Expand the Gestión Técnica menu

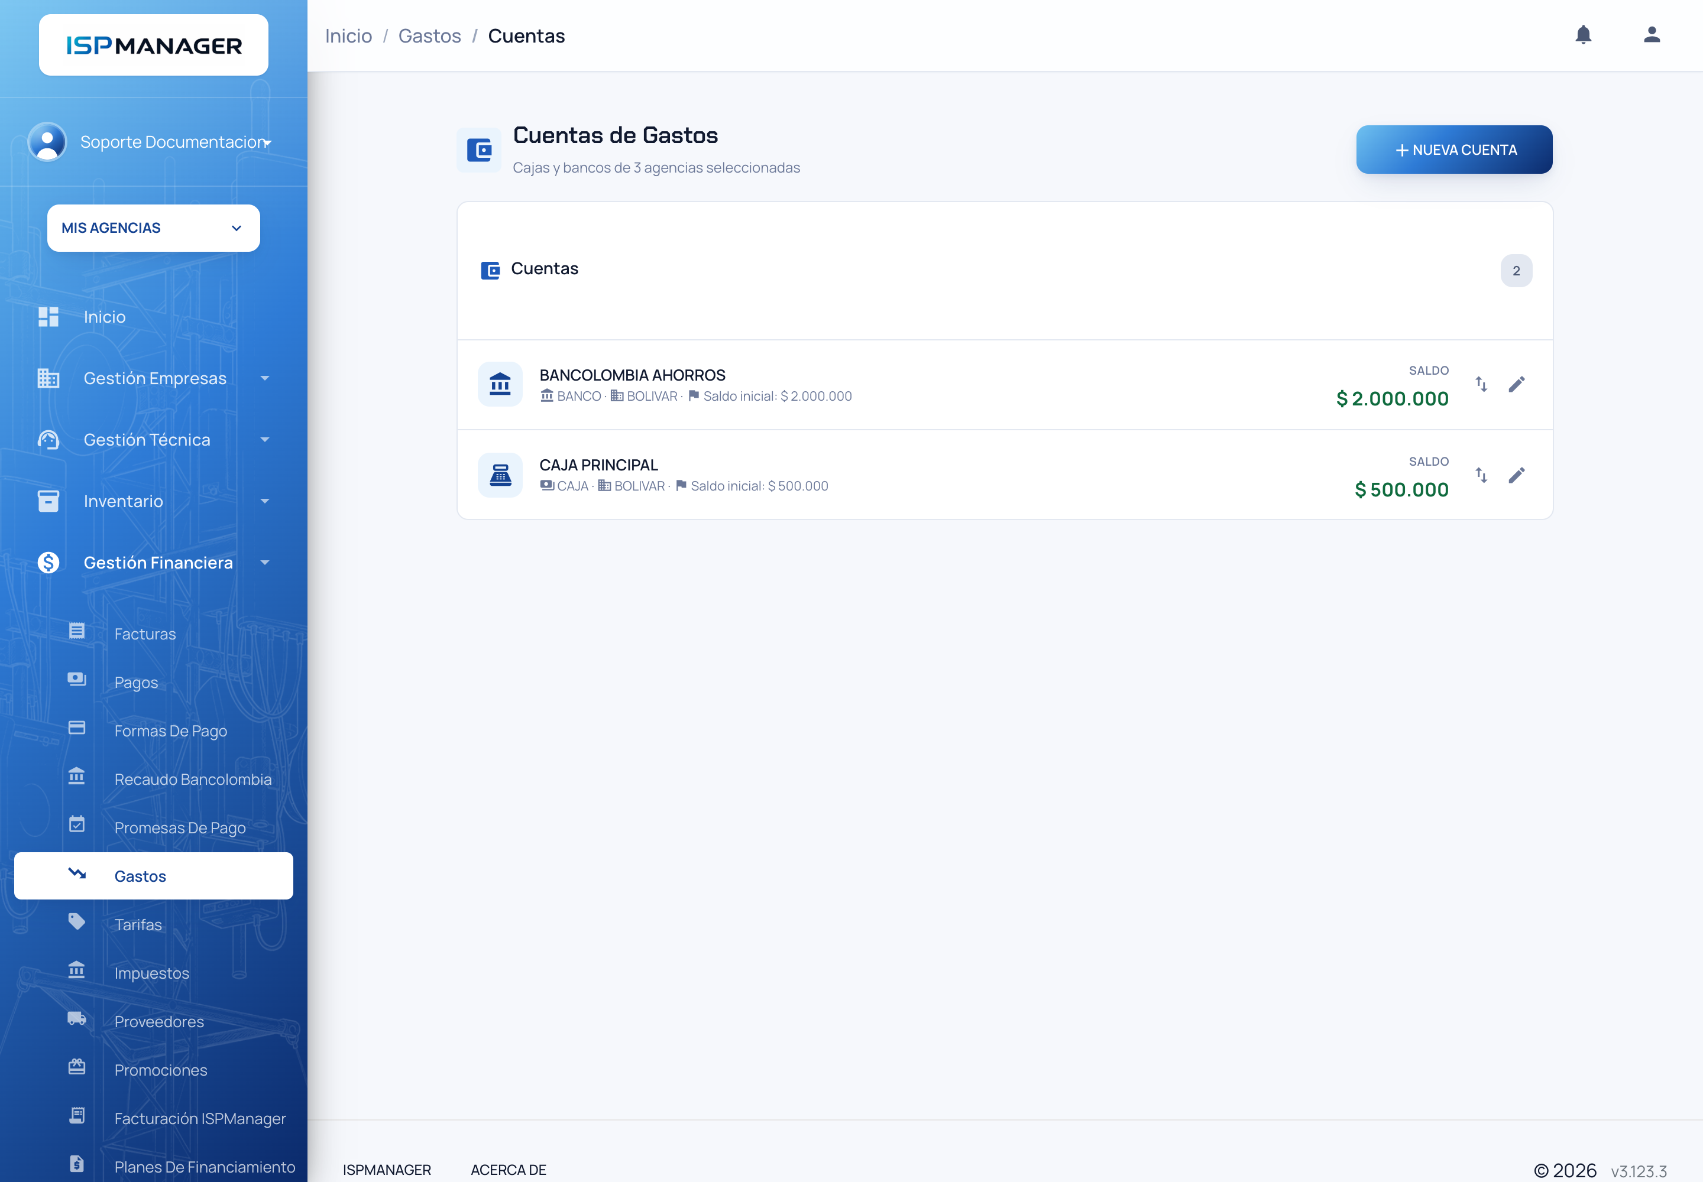(153, 440)
